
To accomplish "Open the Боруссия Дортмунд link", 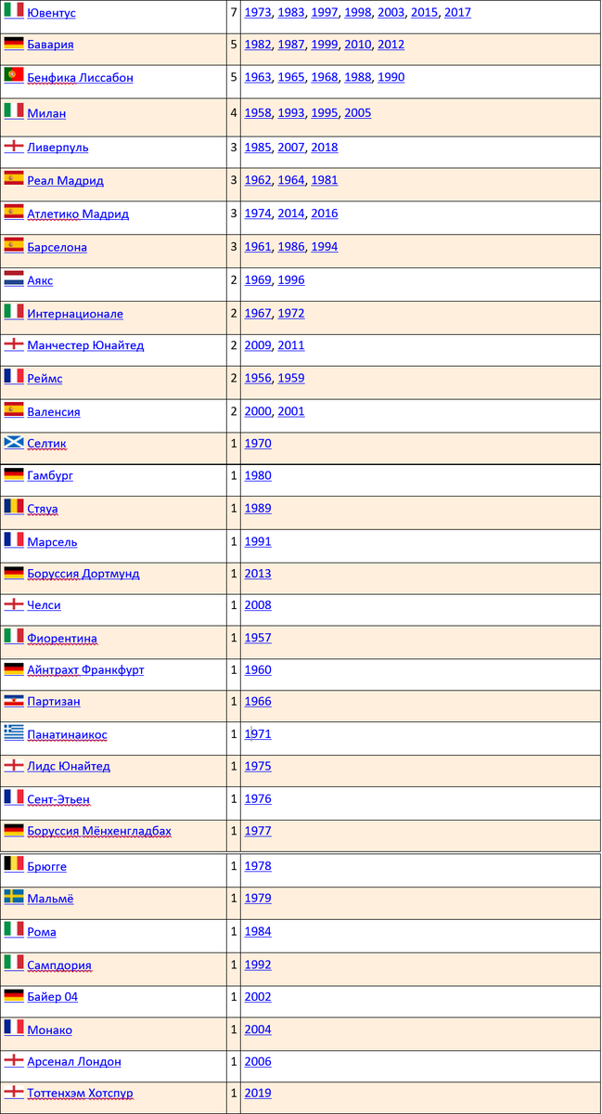I will 83,574.
